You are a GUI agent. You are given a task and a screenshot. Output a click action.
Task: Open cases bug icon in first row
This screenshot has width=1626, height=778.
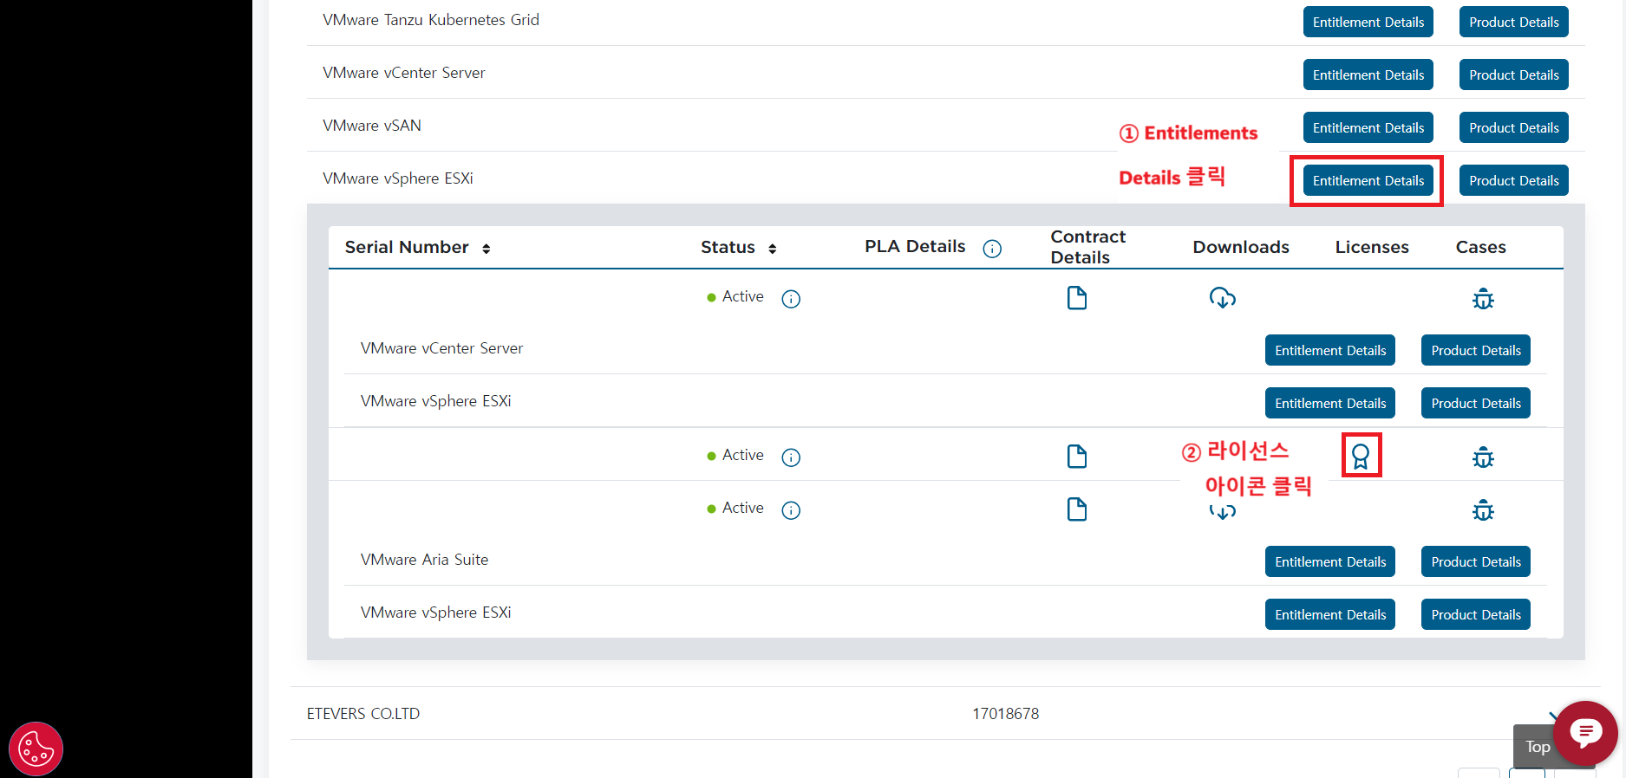coord(1483,299)
